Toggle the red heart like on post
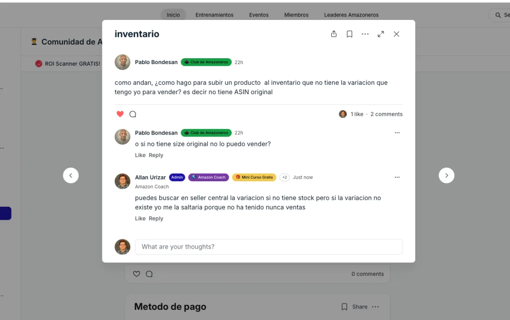The height and width of the screenshot is (320, 510). [120, 114]
